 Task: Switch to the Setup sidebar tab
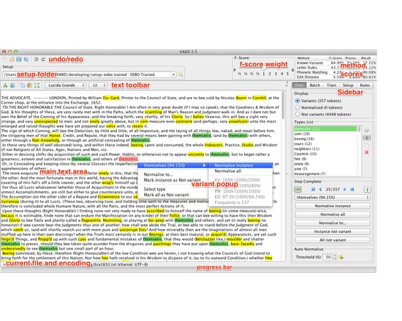[348, 85]
